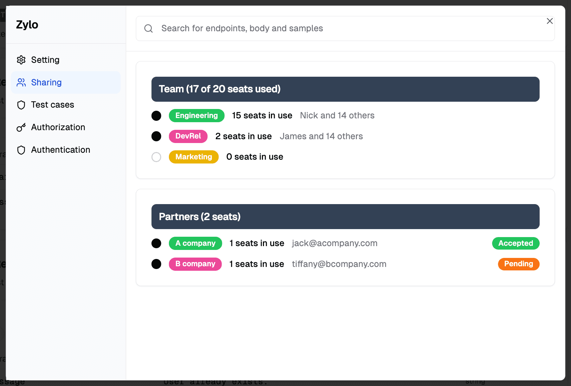
Task: Click the DevRel team badge
Action: pos(188,136)
